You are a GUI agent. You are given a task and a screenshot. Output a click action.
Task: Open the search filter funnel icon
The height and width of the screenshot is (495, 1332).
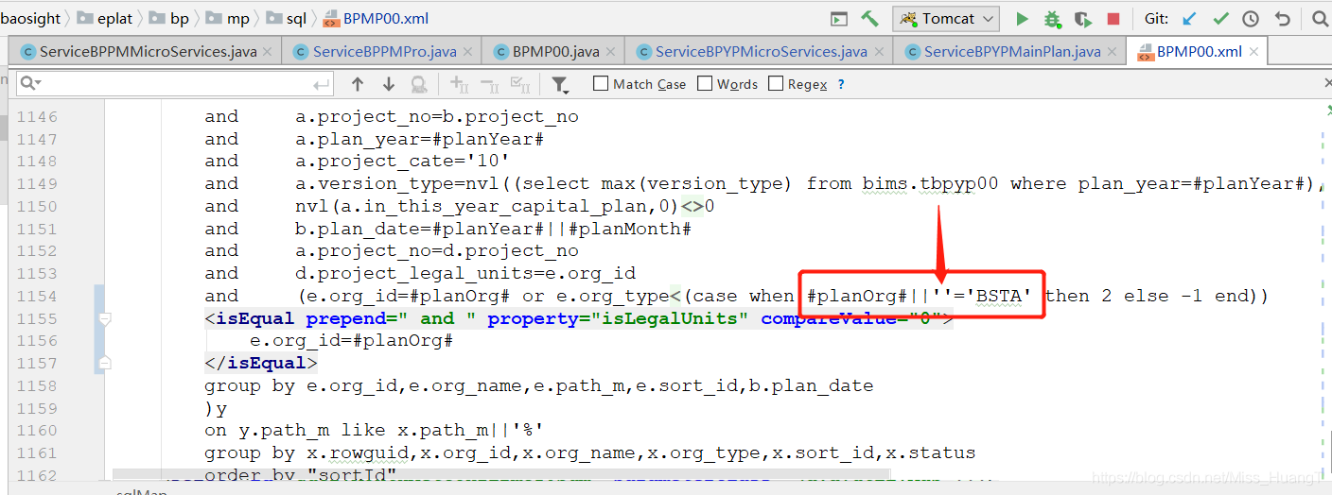coord(560,85)
